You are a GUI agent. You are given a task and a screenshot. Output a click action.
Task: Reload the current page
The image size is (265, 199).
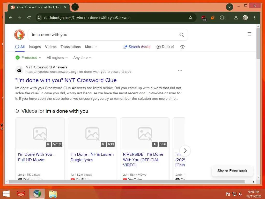pyautogui.click(x=29, y=18)
